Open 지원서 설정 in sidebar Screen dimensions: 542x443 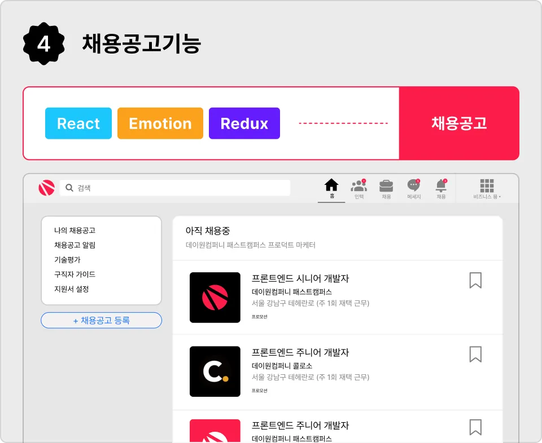click(x=71, y=289)
